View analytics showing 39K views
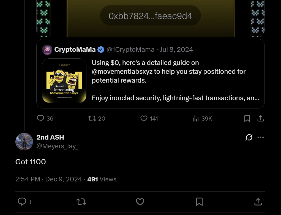 196,118
